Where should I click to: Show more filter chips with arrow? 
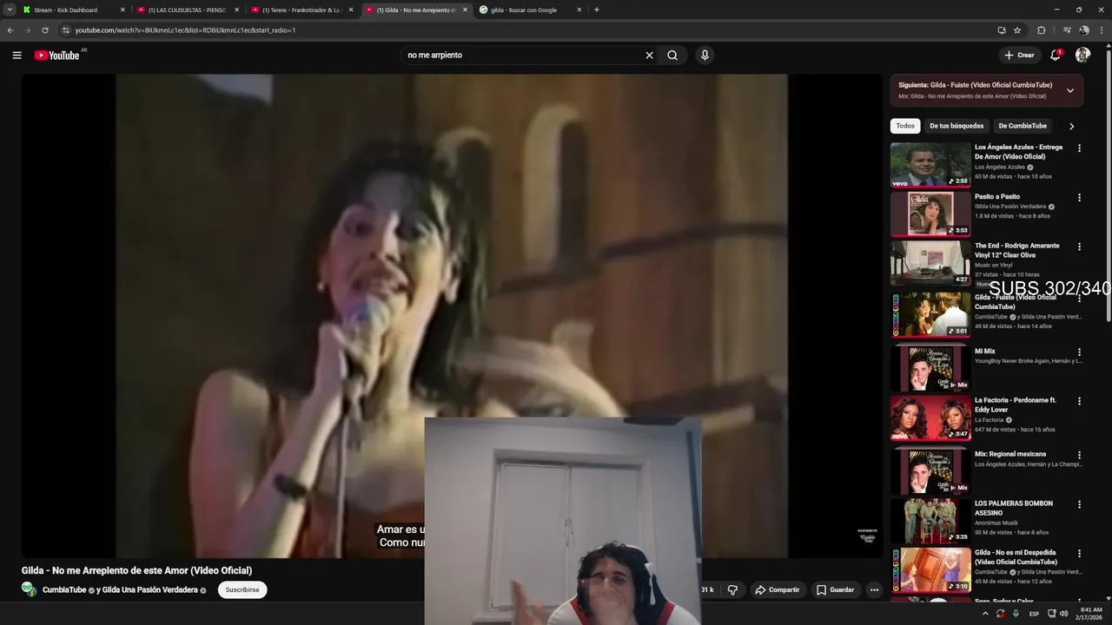click(1071, 126)
